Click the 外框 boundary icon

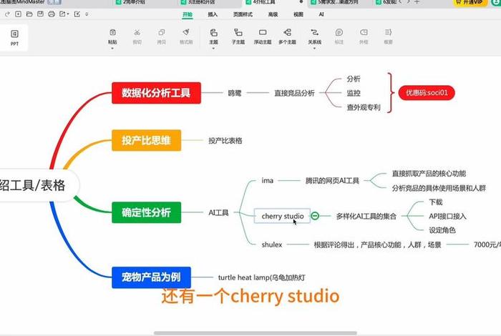coord(364,32)
